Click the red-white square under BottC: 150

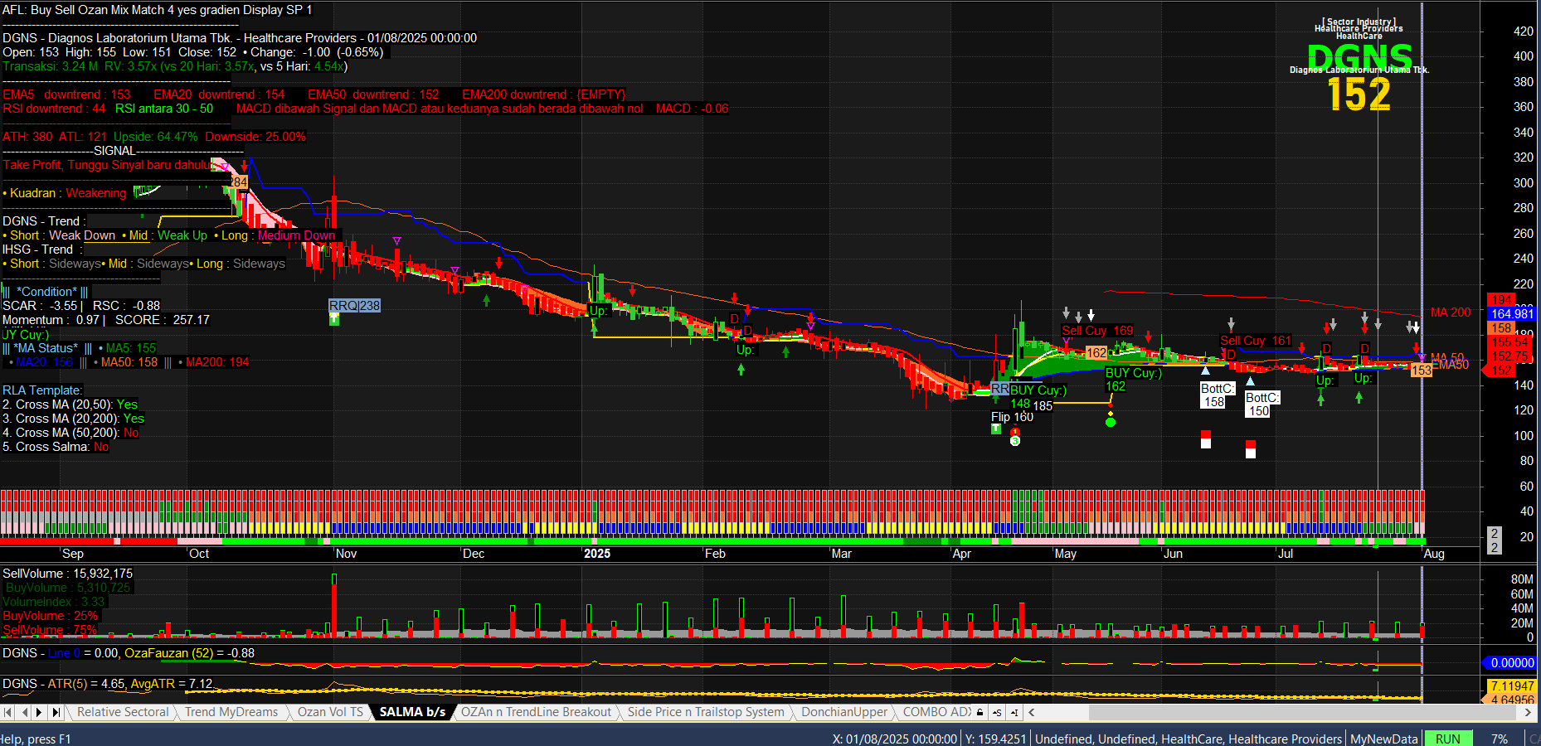(x=1251, y=449)
